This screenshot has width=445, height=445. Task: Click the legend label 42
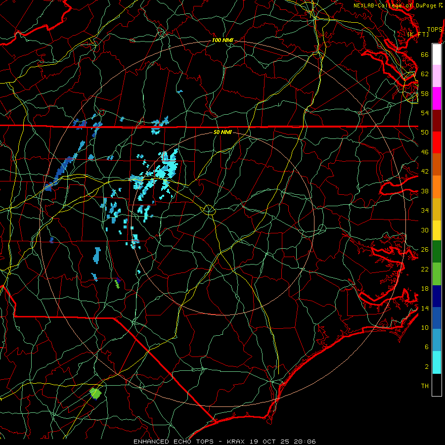coord(425,172)
